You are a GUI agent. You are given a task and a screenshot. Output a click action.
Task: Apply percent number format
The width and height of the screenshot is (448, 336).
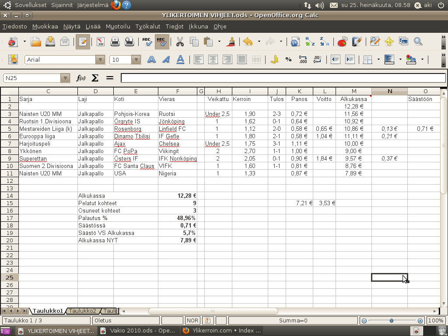pos(288,59)
